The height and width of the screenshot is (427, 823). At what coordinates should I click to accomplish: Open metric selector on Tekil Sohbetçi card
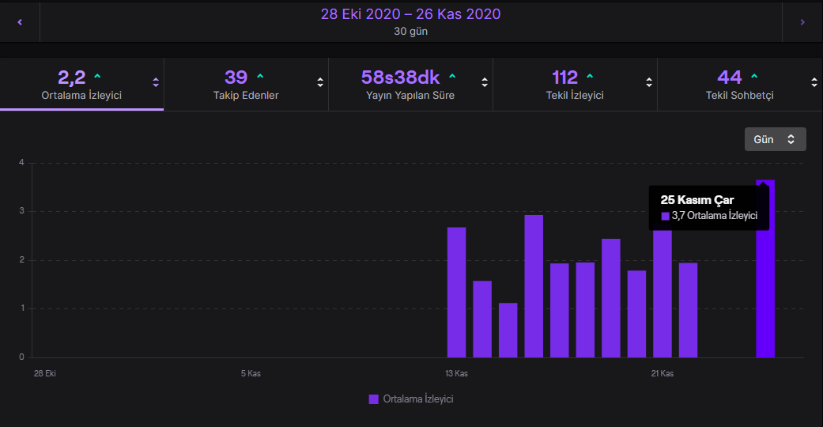click(814, 82)
